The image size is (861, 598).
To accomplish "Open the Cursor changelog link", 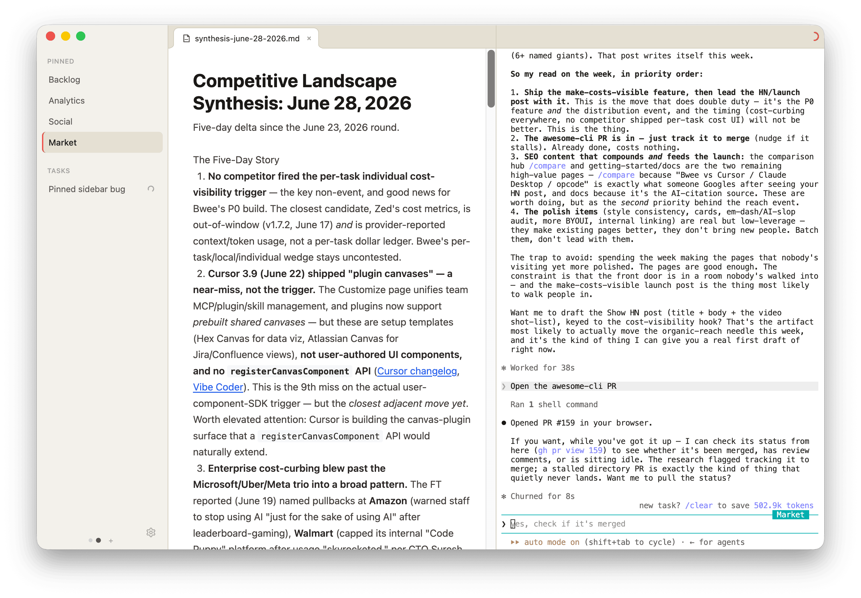I will 417,371.
